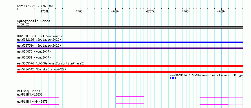Viewport: 251px width, 108px height.
Task: Select the Cytogenetic Bands track title
Action: [x=34, y=21]
